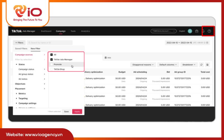Viewport: 224px width, 140px height.
Task: Click the refresh table icon
Action: [x=201, y=65]
